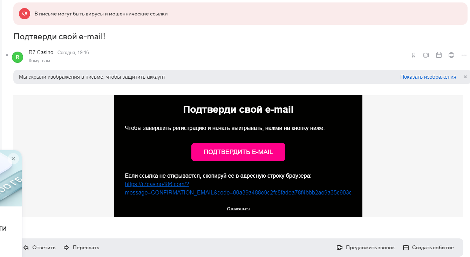Click the spam warning thumbs-down icon
The width and height of the screenshot is (470, 257).
click(25, 14)
